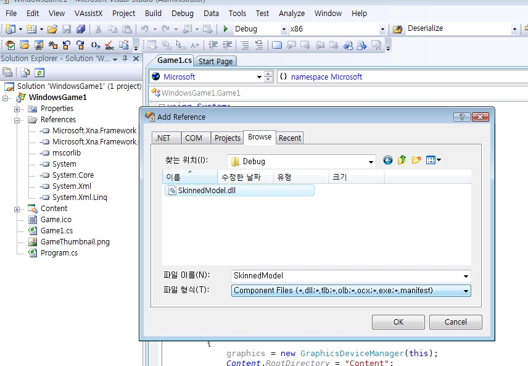Screen dimensions: 528x366
Task: Click the Navigate Forward icon
Action: tap(207, 29)
